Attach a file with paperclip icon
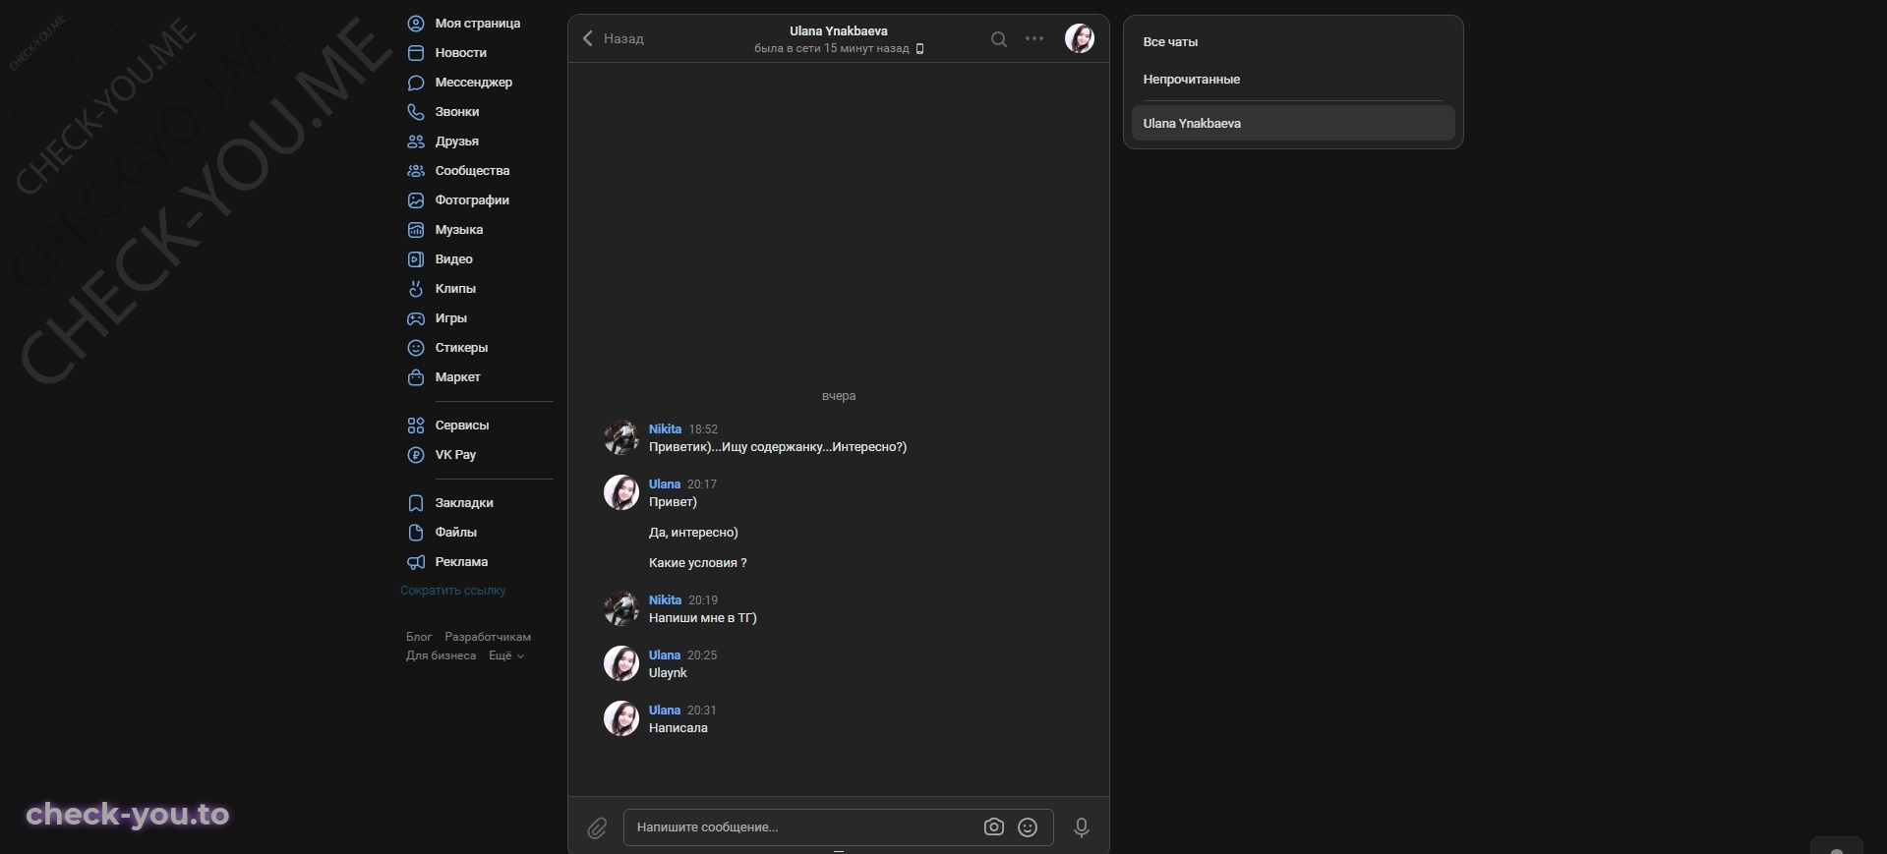1887x854 pixels. coord(598,828)
